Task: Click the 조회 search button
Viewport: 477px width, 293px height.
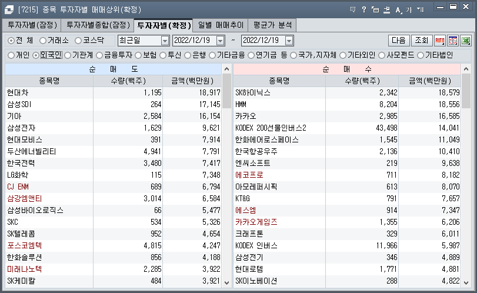Action: pyautogui.click(x=422, y=41)
